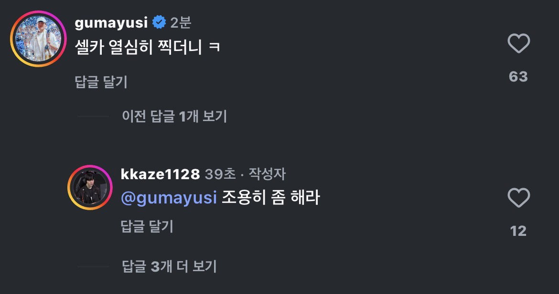559x294 pixels.
Task: Click 답글 달기 under kkaze1128's reply
Action: pyautogui.click(x=147, y=226)
